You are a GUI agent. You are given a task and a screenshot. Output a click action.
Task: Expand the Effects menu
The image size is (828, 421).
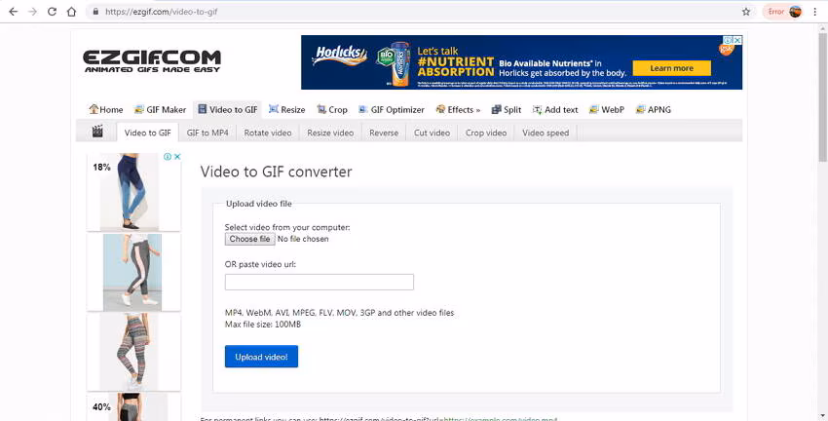point(457,110)
